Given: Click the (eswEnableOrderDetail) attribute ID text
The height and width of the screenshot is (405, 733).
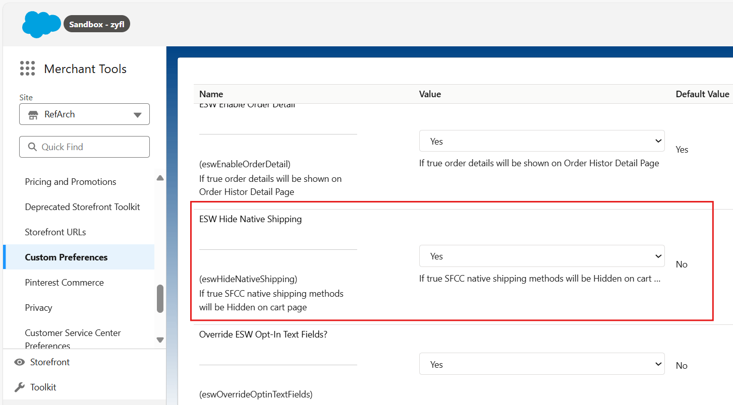Looking at the screenshot, I should tap(245, 164).
